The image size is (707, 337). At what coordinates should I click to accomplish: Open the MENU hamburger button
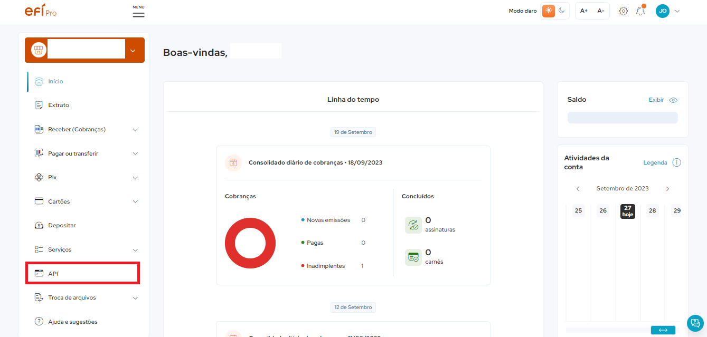138,12
